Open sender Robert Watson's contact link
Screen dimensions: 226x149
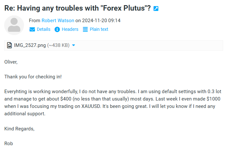tap(58, 21)
